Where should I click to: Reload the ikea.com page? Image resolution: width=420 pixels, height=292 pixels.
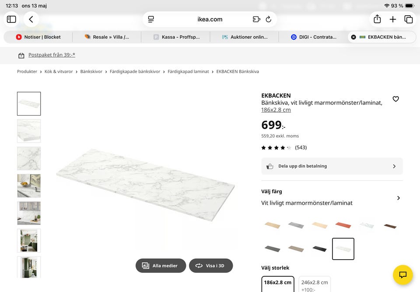(x=268, y=19)
